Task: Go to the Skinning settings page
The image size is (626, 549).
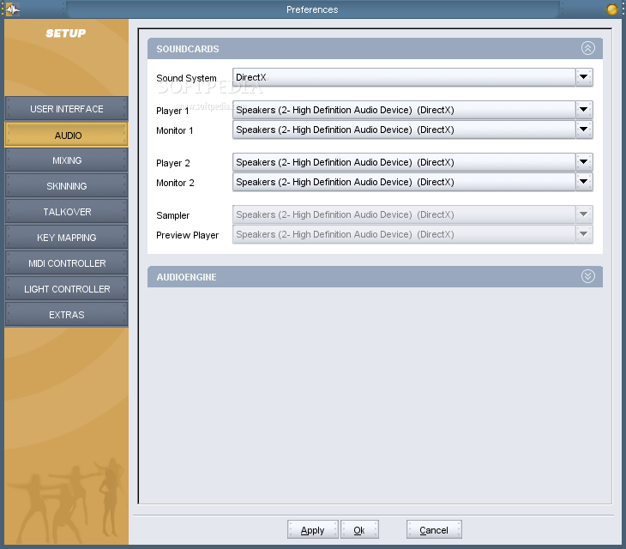Action: click(67, 186)
